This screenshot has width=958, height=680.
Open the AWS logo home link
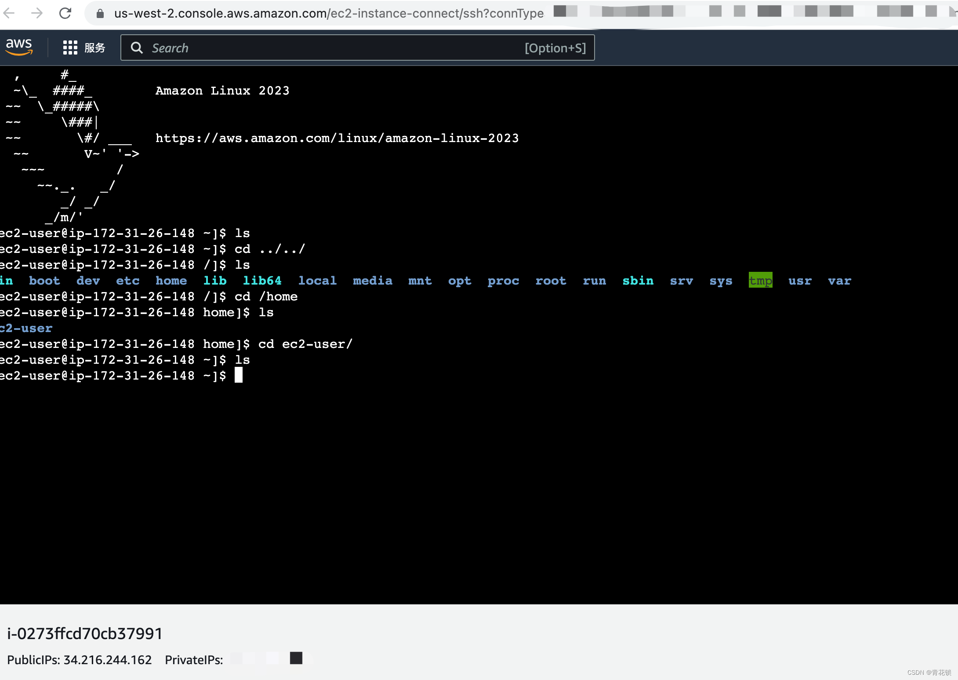tap(19, 47)
